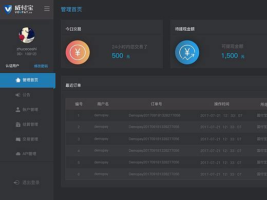Click the user ID 10012 text

click(x=27, y=54)
